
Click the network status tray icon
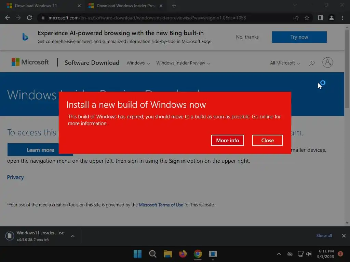[x=300, y=254]
